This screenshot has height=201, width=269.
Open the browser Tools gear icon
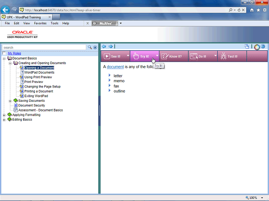[265, 10]
